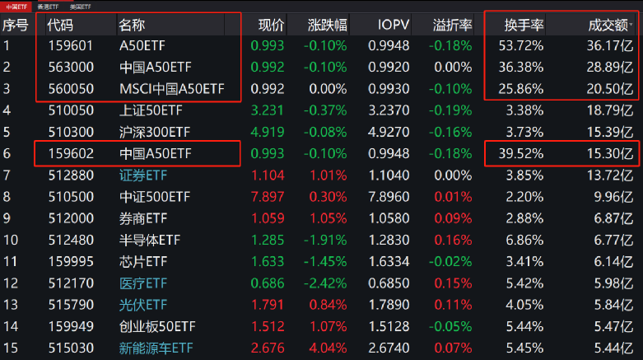Open the 沪深300ETF name

(155, 132)
